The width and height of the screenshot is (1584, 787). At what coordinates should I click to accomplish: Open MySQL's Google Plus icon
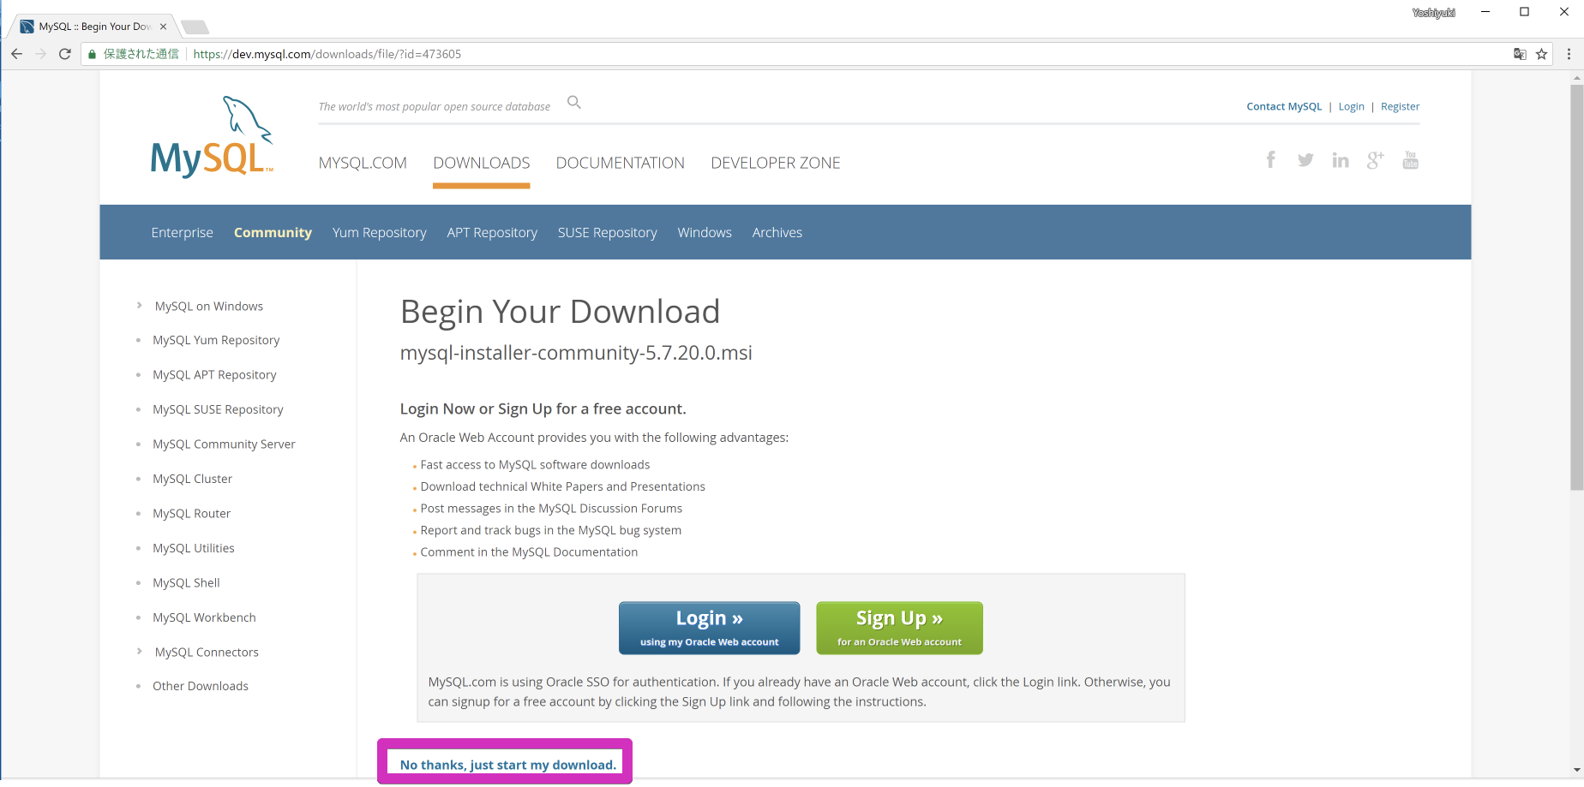point(1376,160)
